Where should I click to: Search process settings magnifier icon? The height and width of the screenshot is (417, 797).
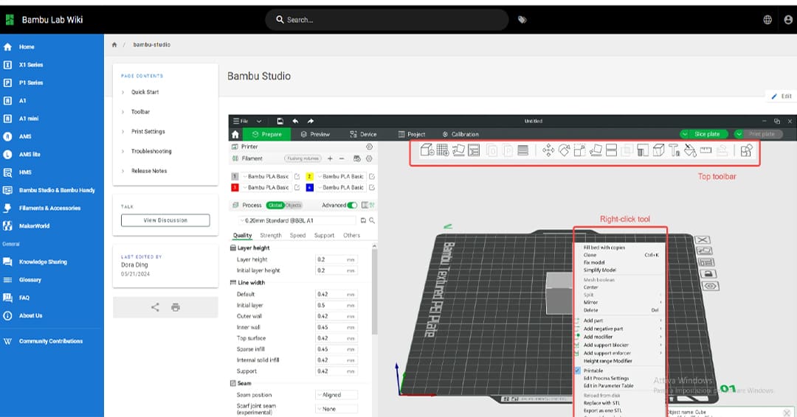(x=372, y=221)
